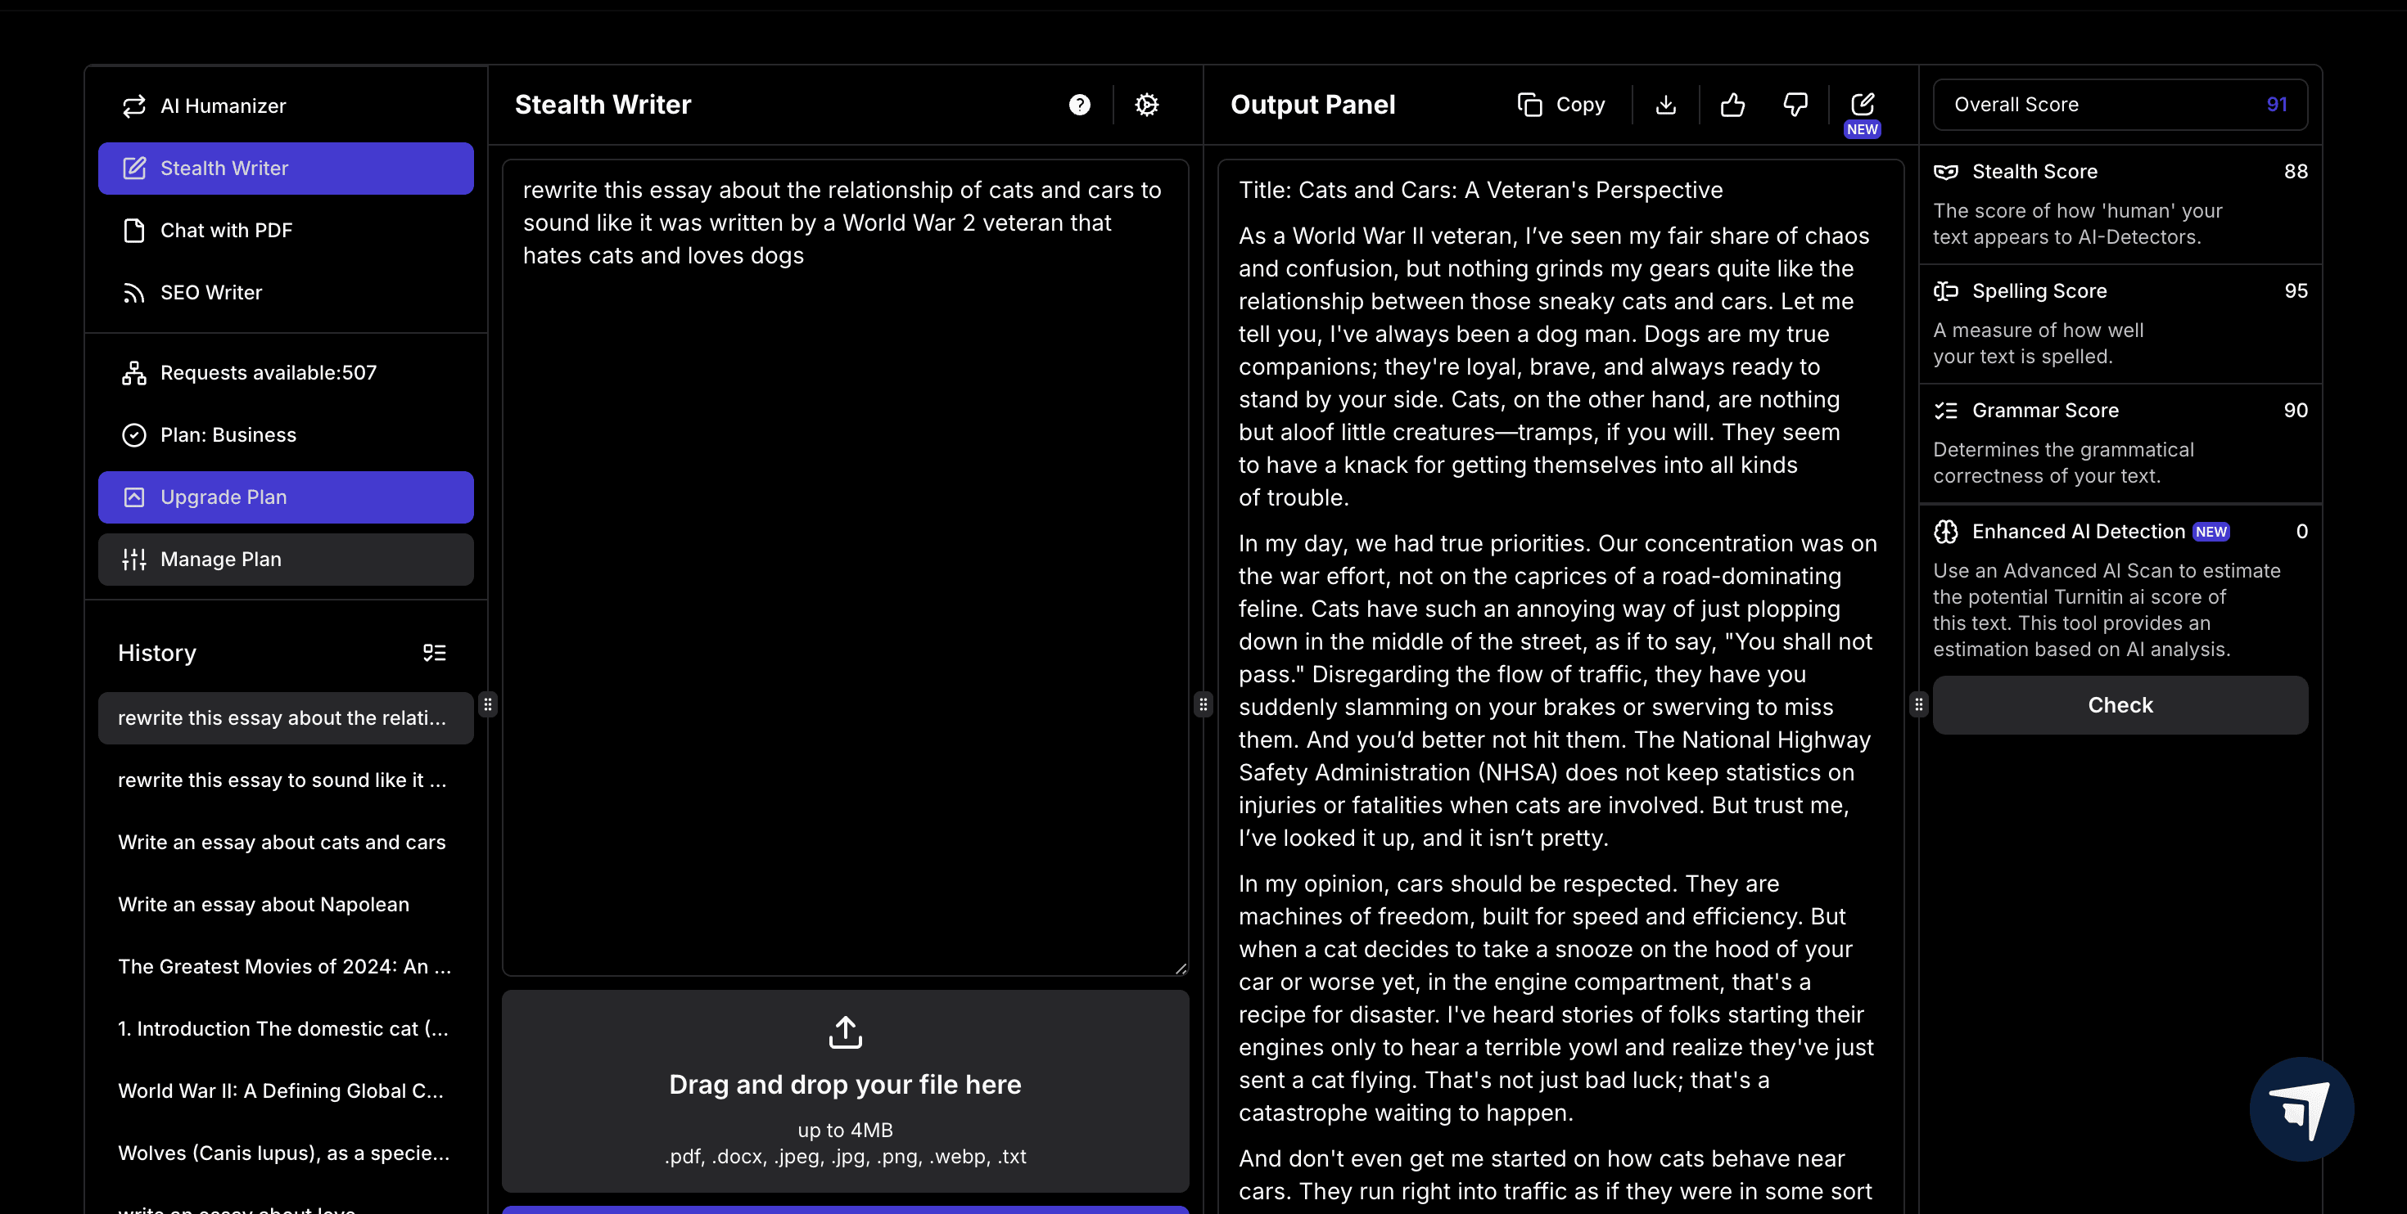The height and width of the screenshot is (1214, 2407).
Task: Grab the divider handle beside the output panel
Action: click(1203, 704)
